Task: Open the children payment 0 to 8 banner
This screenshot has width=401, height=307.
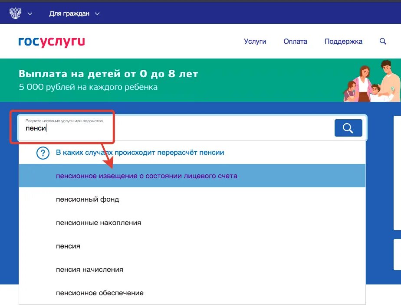Action: (x=200, y=80)
